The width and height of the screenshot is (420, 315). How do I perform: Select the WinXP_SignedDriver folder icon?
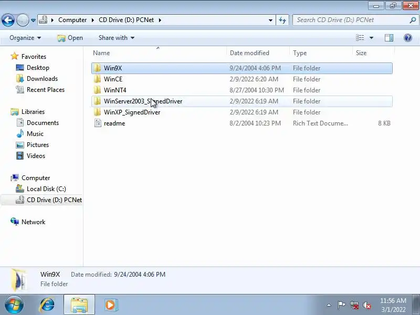click(98, 112)
